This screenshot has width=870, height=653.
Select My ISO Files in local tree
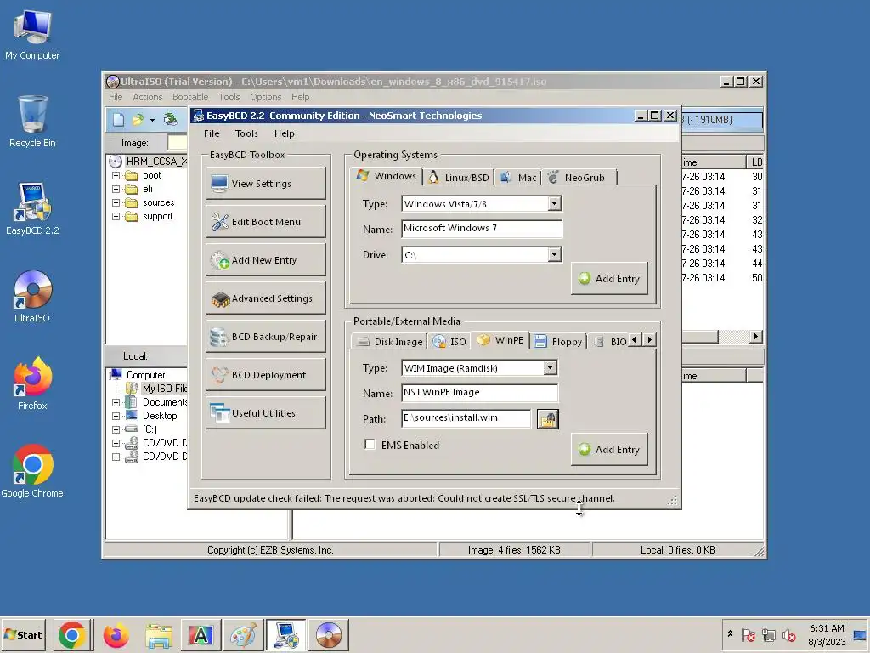point(164,388)
